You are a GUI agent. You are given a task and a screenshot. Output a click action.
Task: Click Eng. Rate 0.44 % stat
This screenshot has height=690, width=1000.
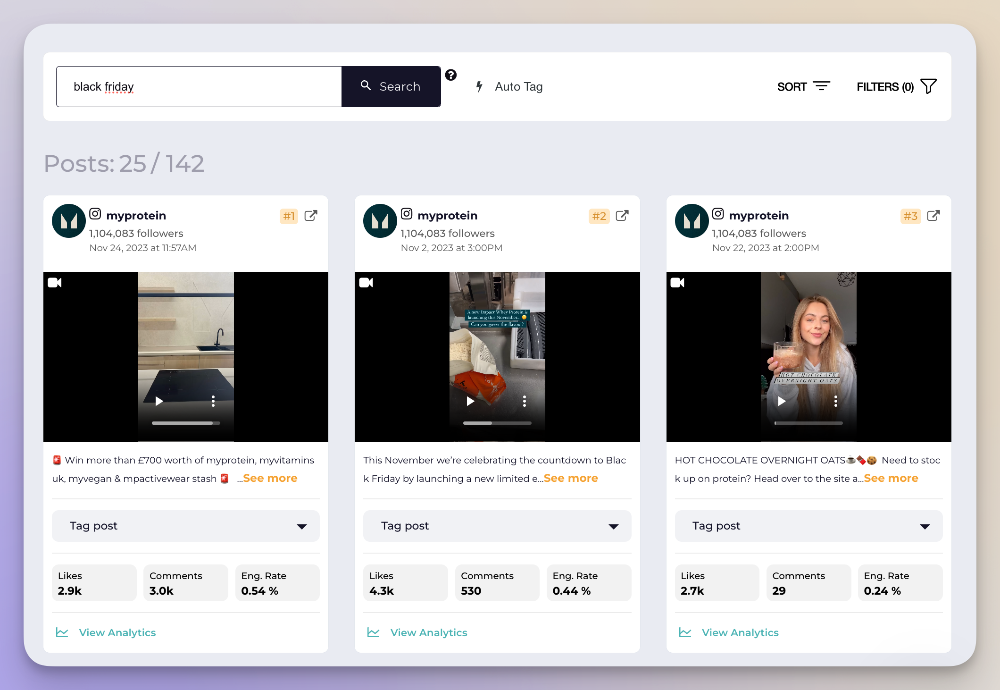589,583
